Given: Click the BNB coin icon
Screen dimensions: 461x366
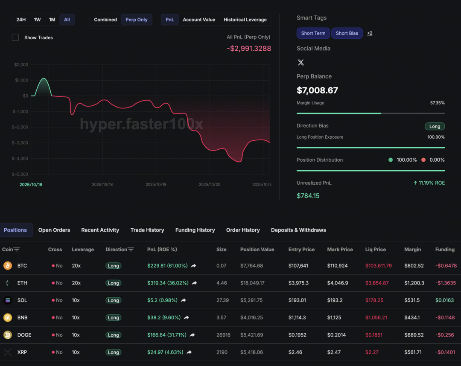Looking at the screenshot, I should [x=8, y=318].
